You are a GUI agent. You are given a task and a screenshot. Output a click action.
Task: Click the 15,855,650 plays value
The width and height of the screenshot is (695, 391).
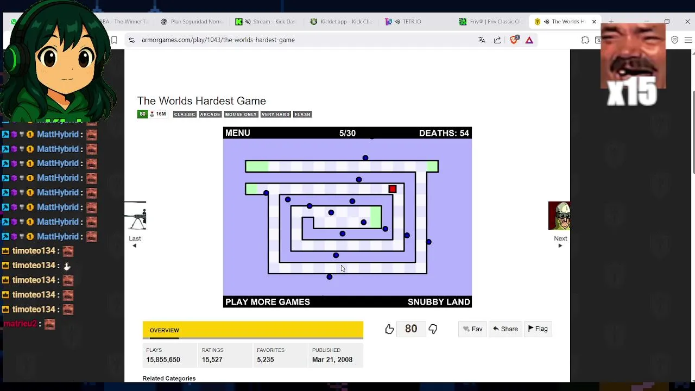(x=163, y=360)
